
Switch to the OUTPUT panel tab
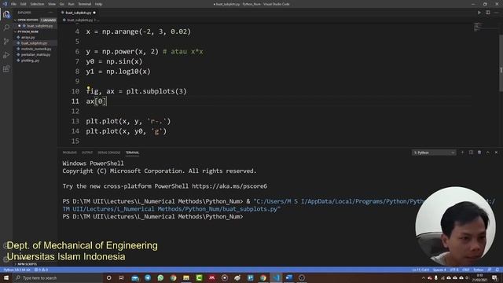click(x=87, y=153)
